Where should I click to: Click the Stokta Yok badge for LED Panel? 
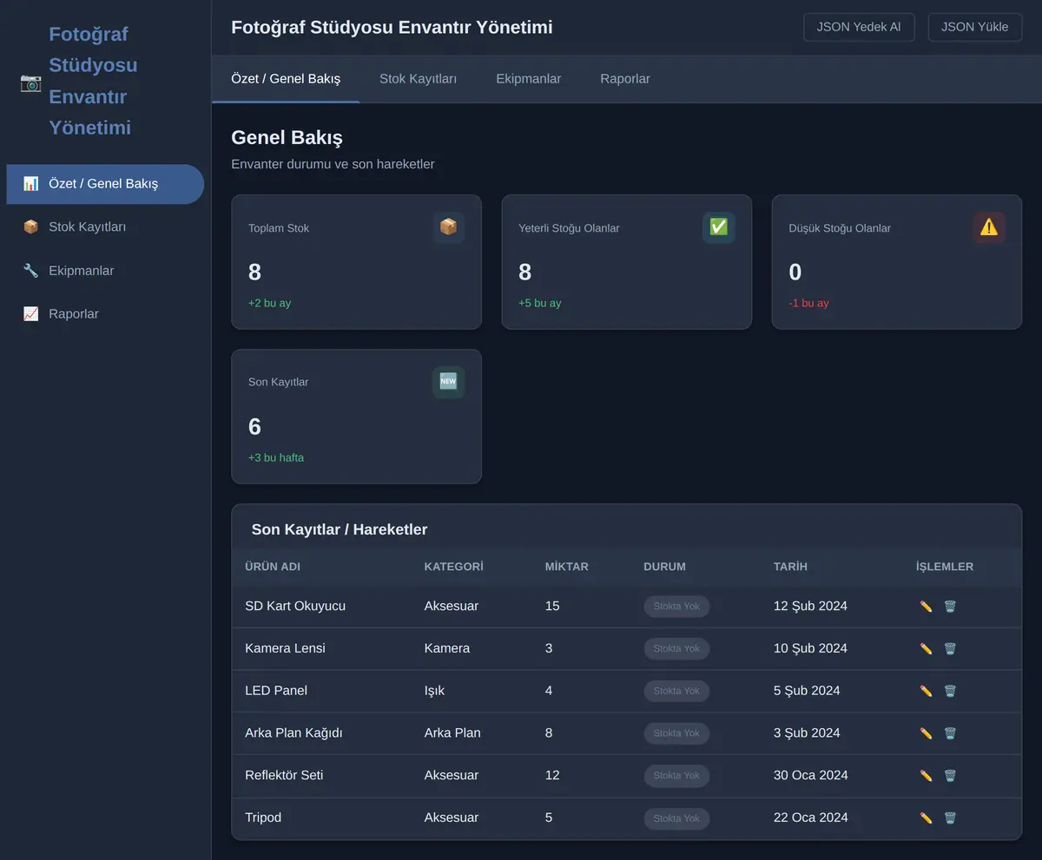[676, 692]
